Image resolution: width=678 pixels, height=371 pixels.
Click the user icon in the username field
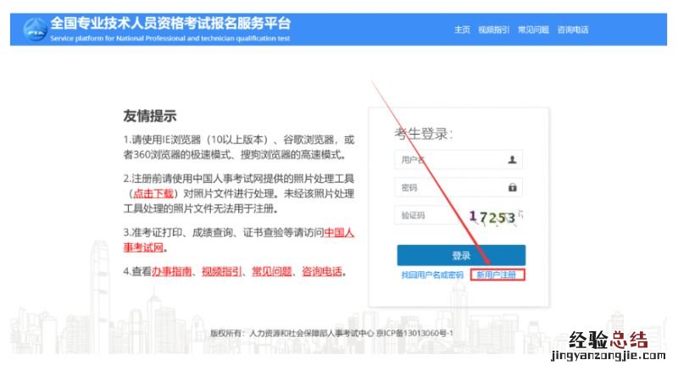[512, 159]
